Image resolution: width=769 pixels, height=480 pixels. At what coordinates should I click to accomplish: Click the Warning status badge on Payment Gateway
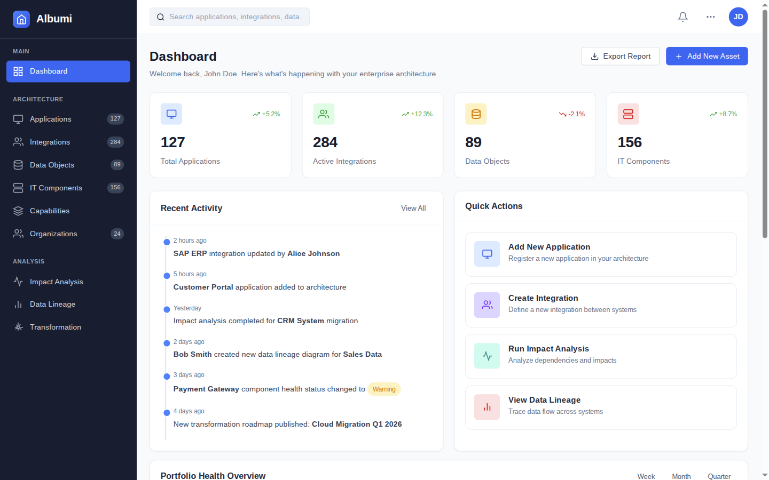point(383,389)
